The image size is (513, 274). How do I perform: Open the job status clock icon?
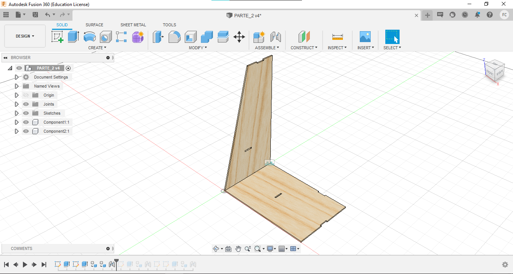coord(465,15)
